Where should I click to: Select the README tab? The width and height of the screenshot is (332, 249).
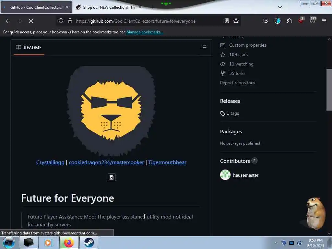tap(29, 48)
